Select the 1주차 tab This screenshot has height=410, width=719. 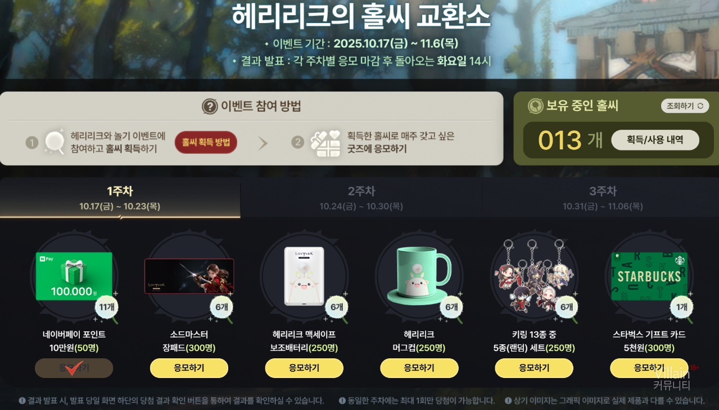click(x=120, y=198)
